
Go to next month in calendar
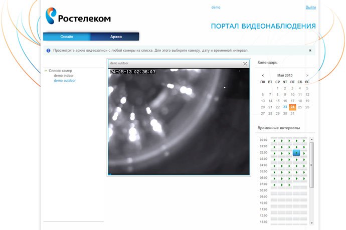click(307, 76)
